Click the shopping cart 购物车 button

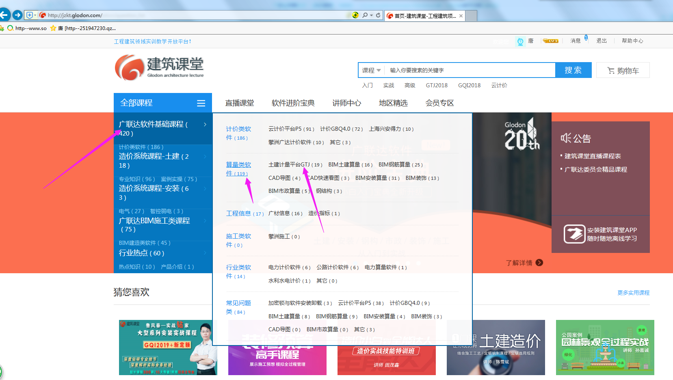(623, 70)
